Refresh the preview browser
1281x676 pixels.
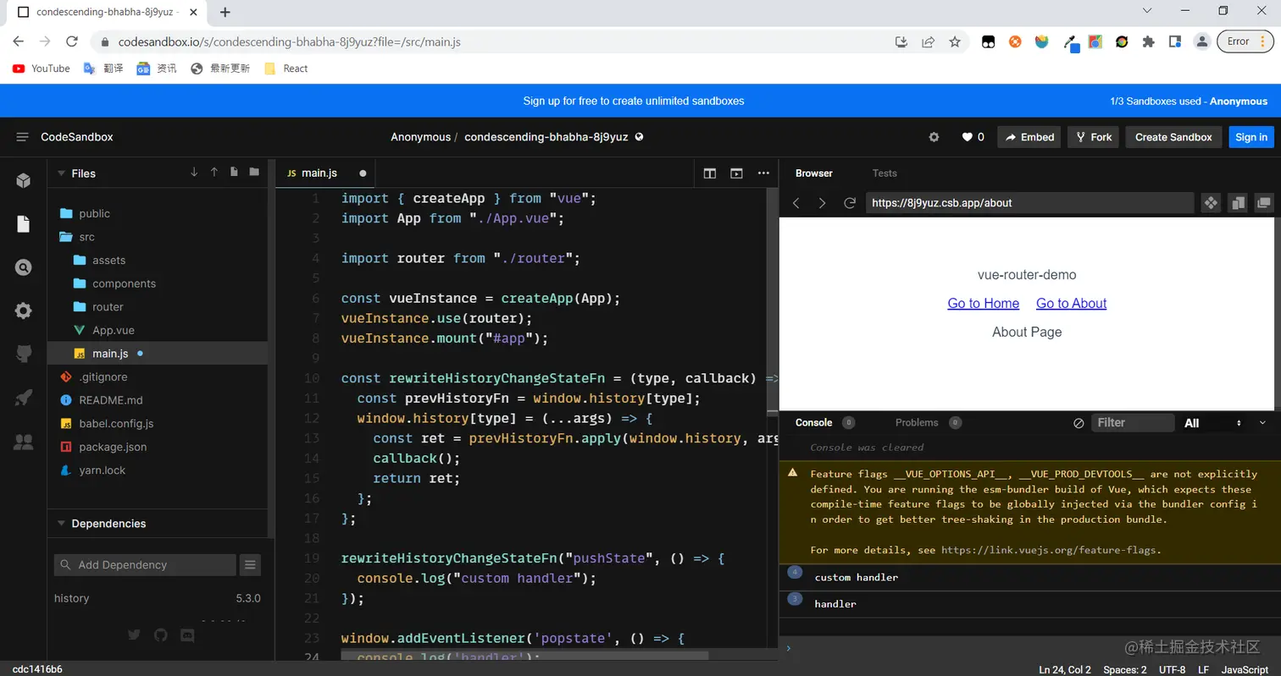(850, 203)
